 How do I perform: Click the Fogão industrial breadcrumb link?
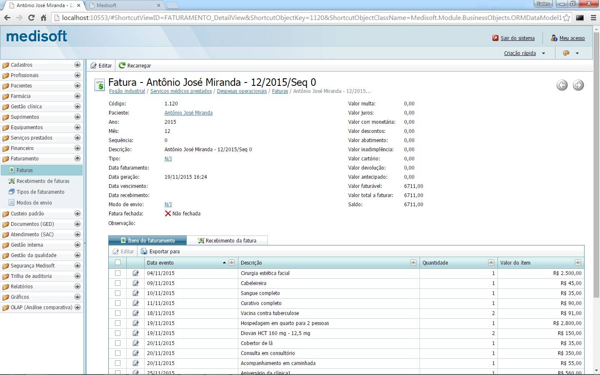(x=127, y=91)
